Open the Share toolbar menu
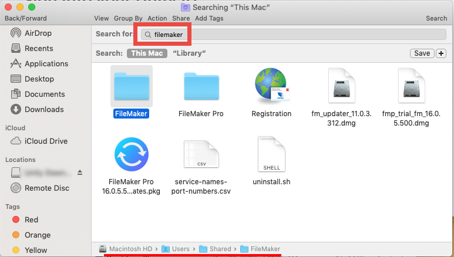454x257 pixels. (x=181, y=18)
